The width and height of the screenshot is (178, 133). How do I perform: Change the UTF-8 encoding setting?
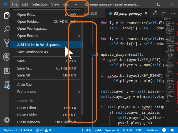click(x=127, y=130)
